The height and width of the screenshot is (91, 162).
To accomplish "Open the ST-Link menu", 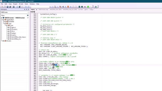I will (x=21, y=4).
